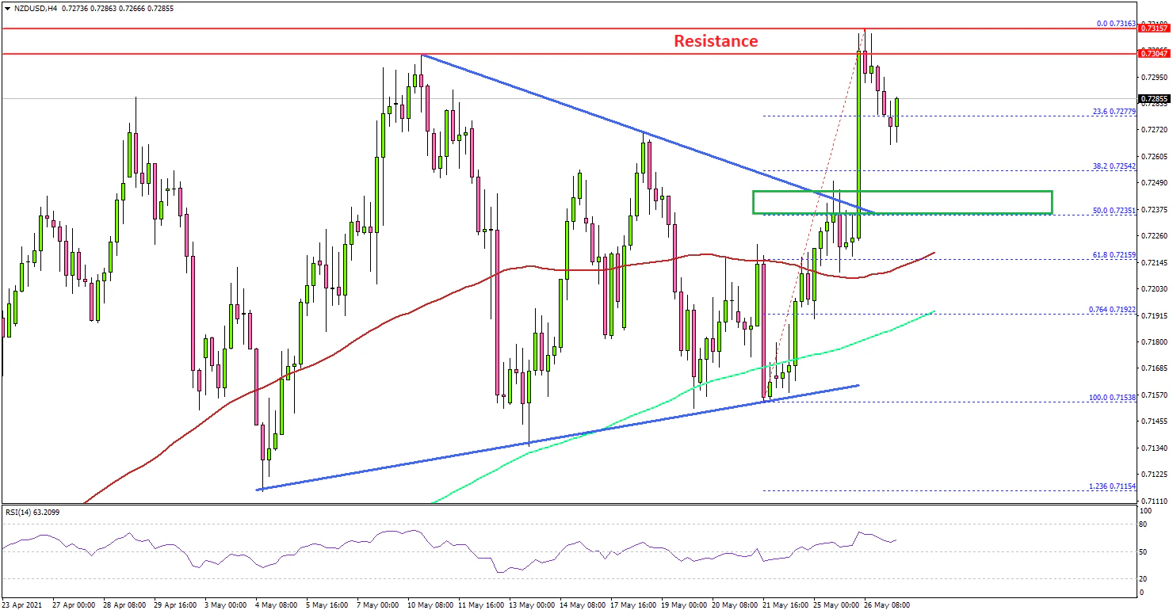This screenshot has width=1173, height=614.
Task: Click the red Resistance text label
Action: point(716,41)
